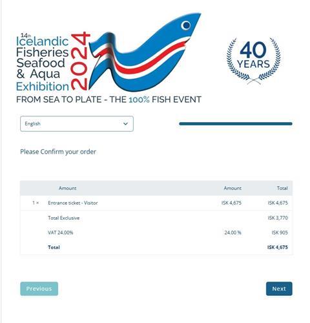Click the Please Confirm your order heading
Image resolution: width=310 pixels, height=323 pixels.
(58, 152)
